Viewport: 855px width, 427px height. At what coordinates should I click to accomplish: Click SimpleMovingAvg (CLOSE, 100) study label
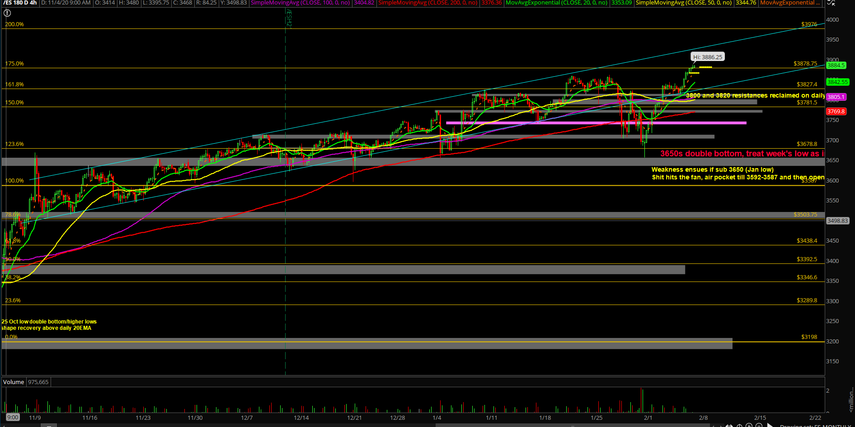[301, 3]
